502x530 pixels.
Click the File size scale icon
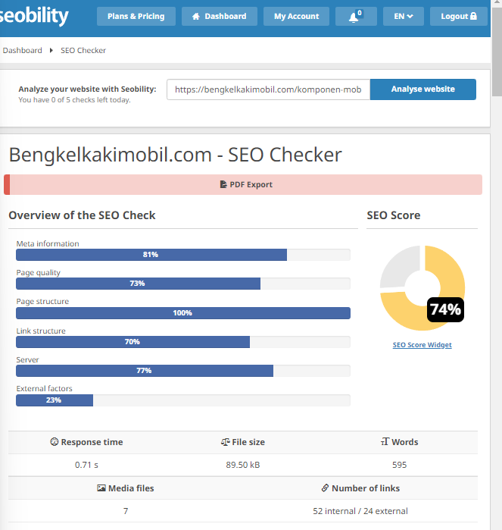tap(225, 442)
